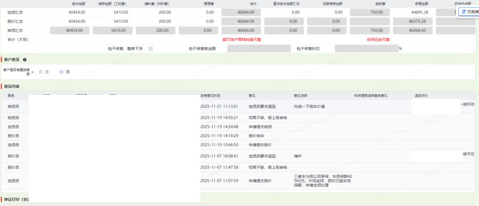The width and height of the screenshot is (479, 206).
Task: Click the 意见列表 section heading
Action: pyautogui.click(x=12, y=86)
